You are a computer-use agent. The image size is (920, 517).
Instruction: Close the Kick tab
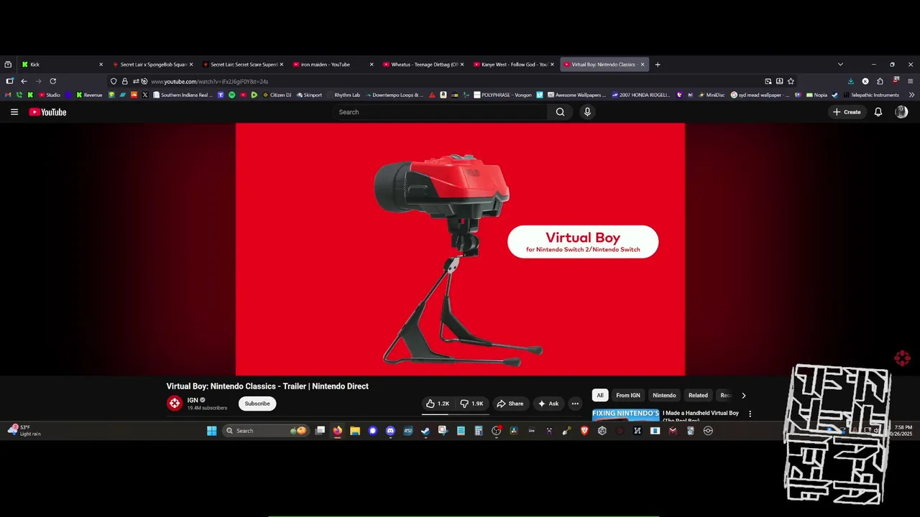click(x=101, y=65)
